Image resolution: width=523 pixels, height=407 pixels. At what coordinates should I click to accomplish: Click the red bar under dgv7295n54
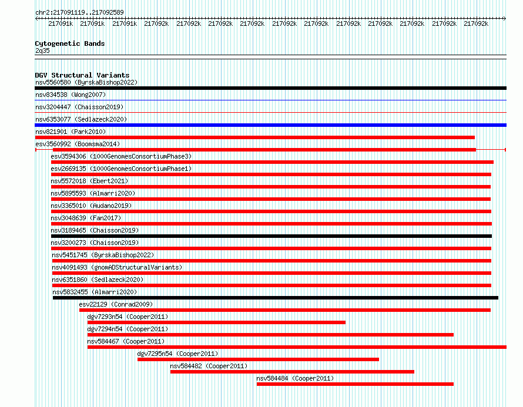click(258, 359)
